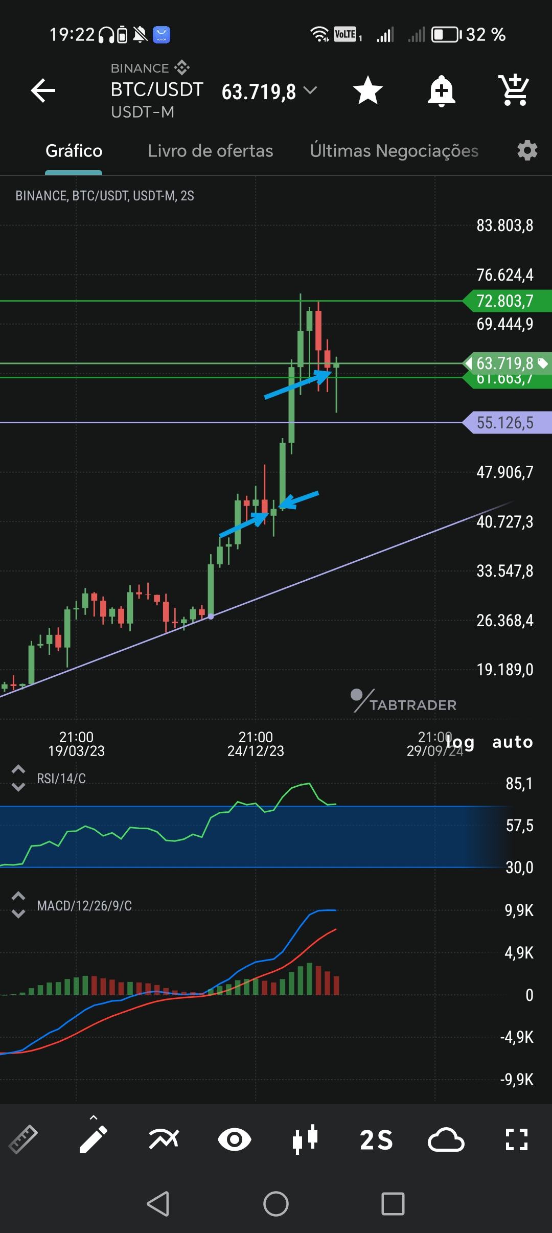This screenshot has height=1233, width=552.
Task: Tap the 24/12/23 date axis label
Action: (256, 751)
